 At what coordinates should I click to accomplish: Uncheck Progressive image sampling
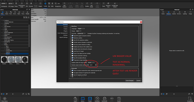click(73, 60)
